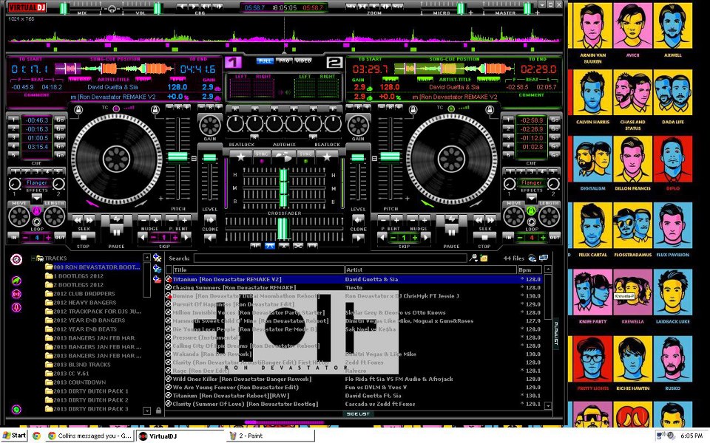Click the left deck SYNC button
The image size is (710, 443).
(262, 156)
